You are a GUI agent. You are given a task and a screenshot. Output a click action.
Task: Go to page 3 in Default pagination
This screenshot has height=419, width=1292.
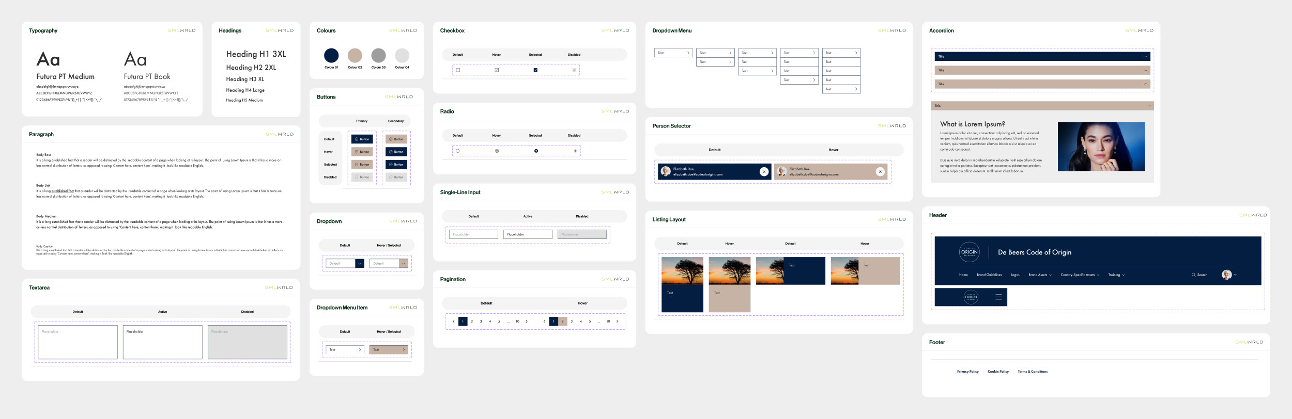coord(481,321)
